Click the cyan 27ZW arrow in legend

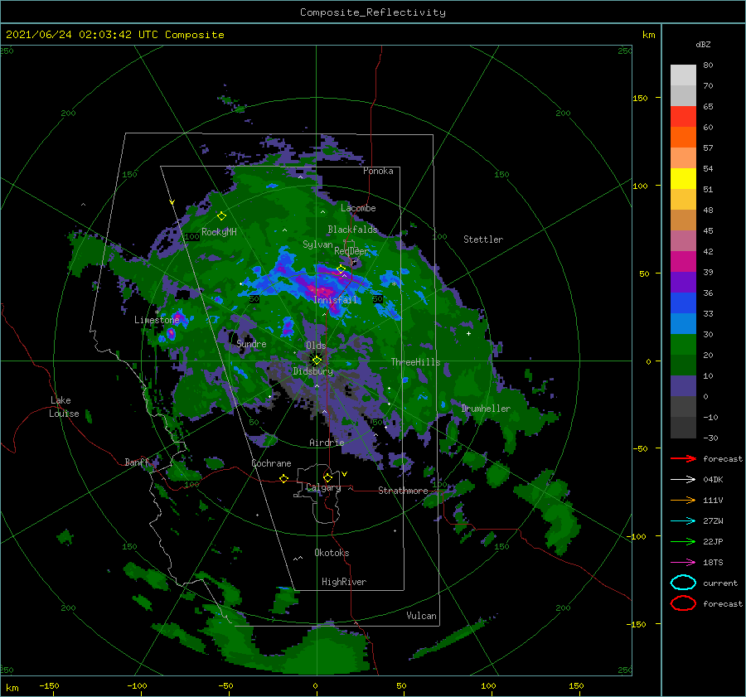click(x=683, y=521)
